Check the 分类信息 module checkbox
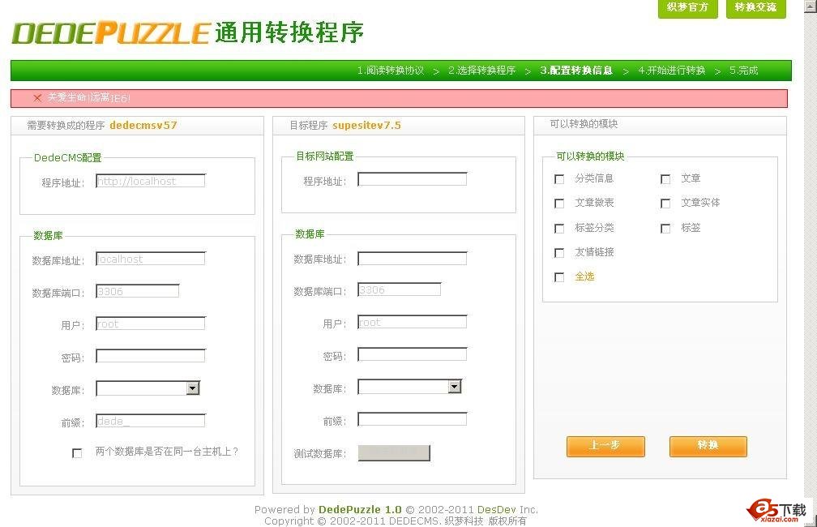This screenshot has height=527, width=817. [559, 179]
